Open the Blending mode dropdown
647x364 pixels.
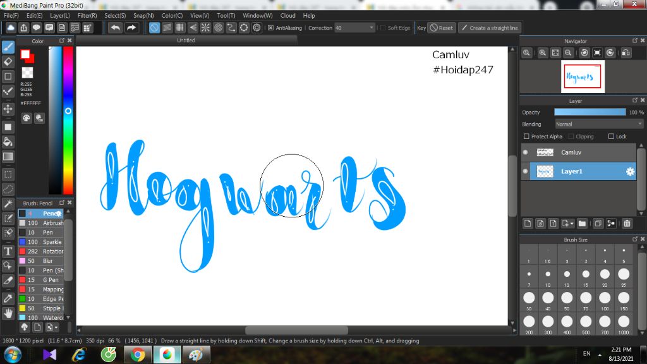(x=599, y=124)
